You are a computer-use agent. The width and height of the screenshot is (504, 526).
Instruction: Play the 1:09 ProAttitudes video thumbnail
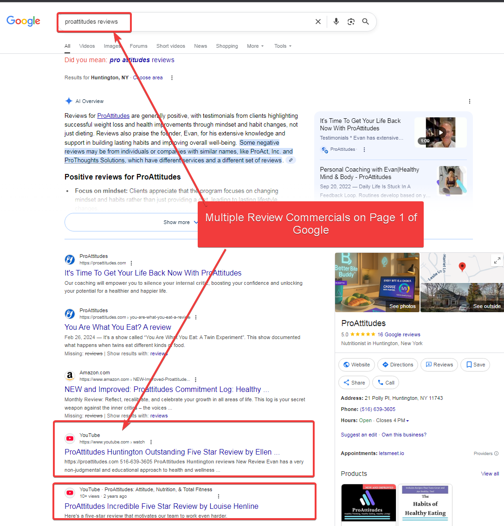[440, 133]
